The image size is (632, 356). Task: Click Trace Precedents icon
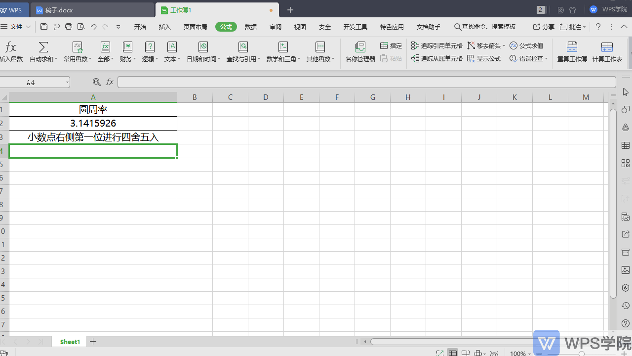415,45
